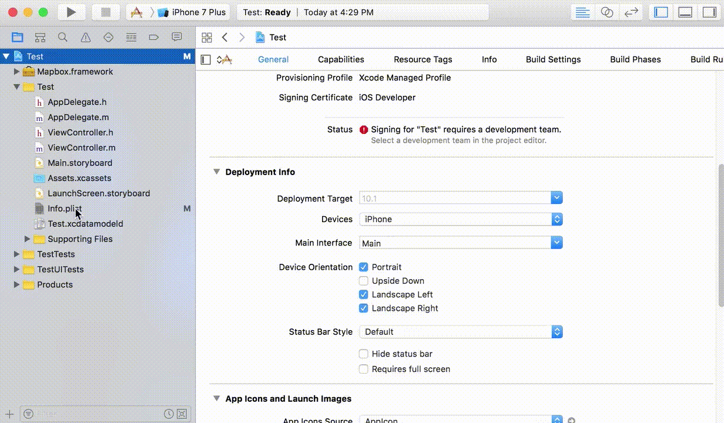Switch to the Build Settings tab
This screenshot has height=423, width=724.
pos(553,59)
